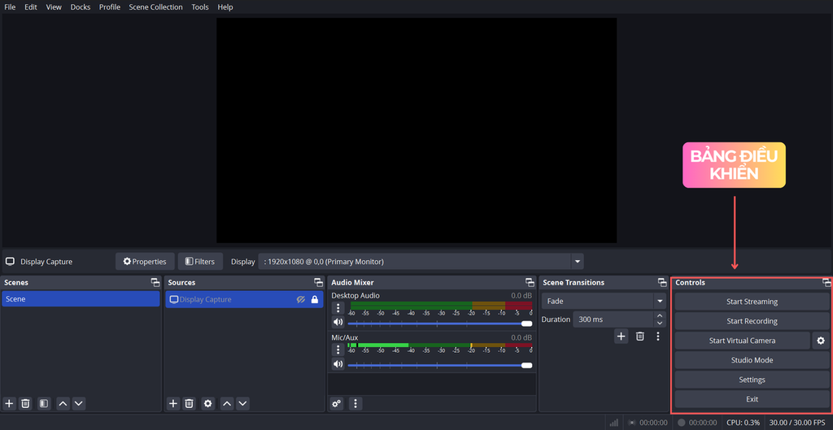
Task: Open the Scene Collection menu
Action: point(155,7)
